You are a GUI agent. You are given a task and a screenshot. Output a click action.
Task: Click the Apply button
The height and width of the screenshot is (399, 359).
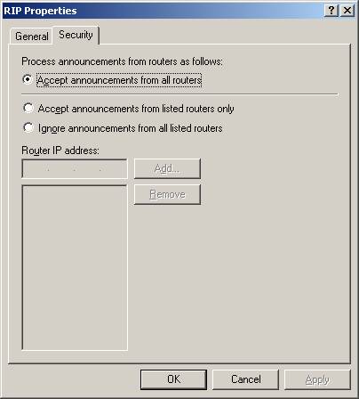(317, 379)
